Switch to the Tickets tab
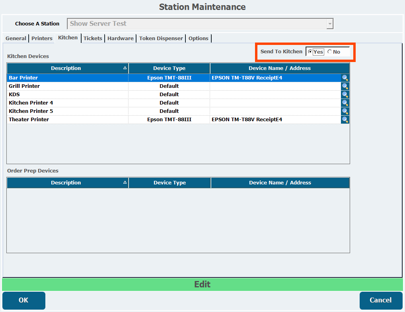405x312 pixels. 93,39
